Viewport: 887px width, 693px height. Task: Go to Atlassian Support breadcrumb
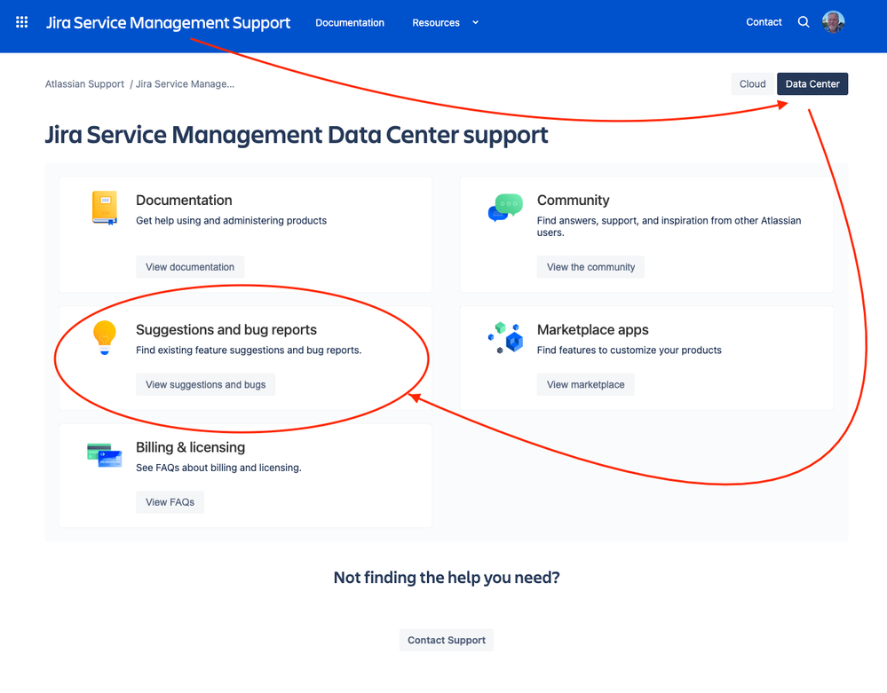click(x=84, y=83)
